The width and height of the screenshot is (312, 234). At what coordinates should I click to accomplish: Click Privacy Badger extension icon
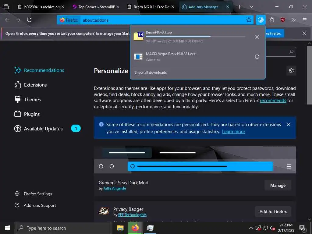(104, 211)
